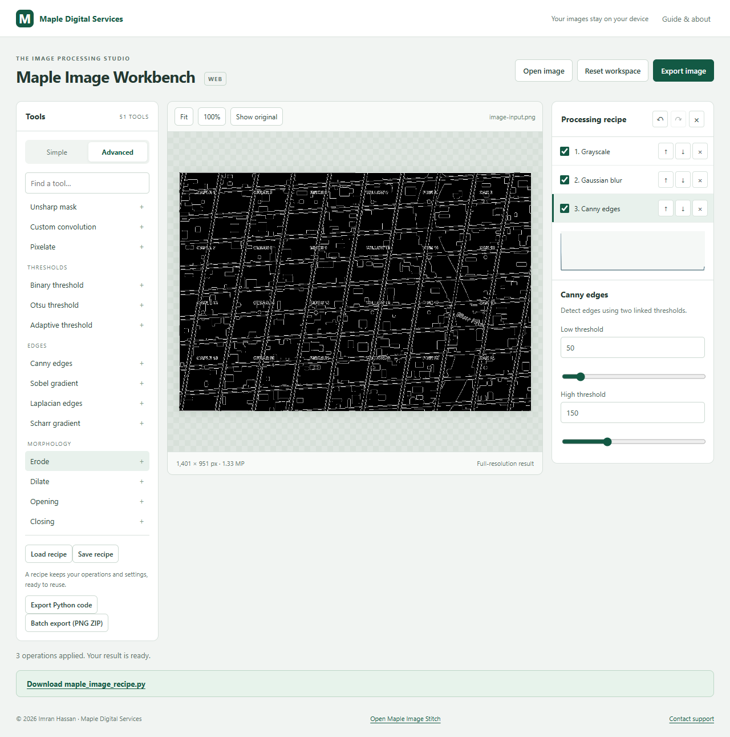Move Canny edges step down
The width and height of the screenshot is (730, 737).
point(683,208)
